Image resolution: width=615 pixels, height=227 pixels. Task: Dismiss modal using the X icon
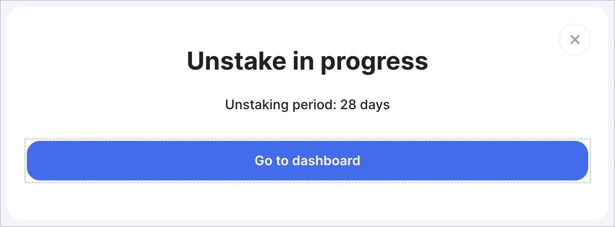pos(575,40)
